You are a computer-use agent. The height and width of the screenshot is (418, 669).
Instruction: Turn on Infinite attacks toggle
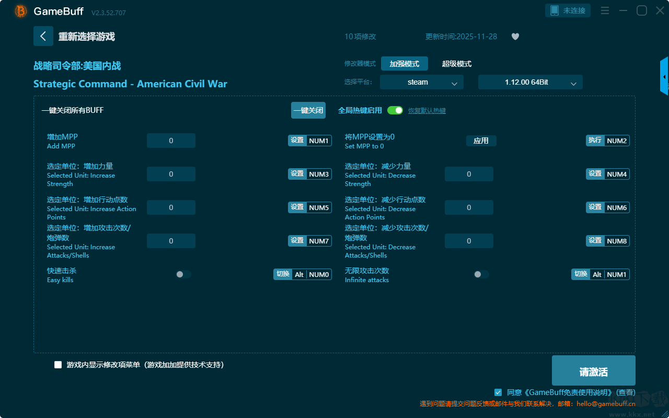click(x=481, y=274)
